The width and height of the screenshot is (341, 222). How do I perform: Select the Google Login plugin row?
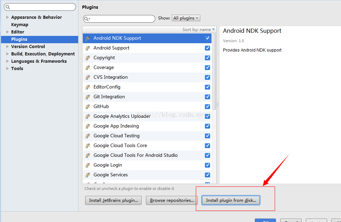[147, 165]
